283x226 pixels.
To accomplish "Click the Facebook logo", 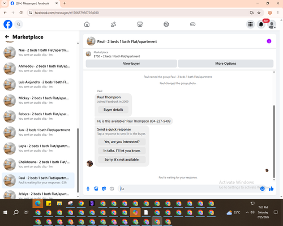I will tap(8, 24).
